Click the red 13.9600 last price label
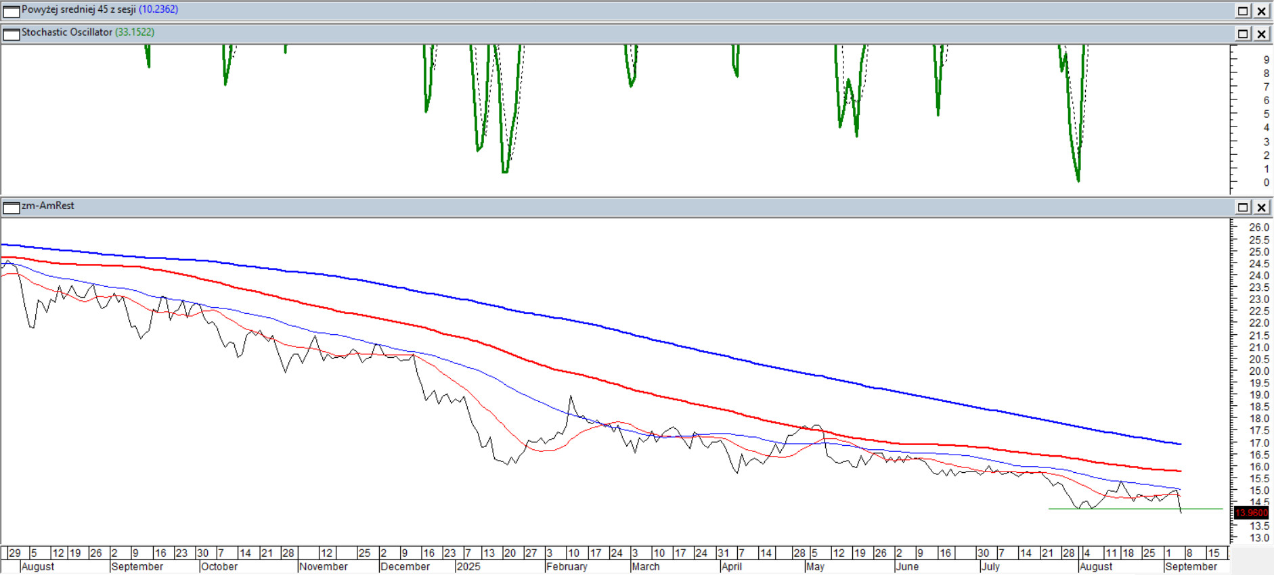The width and height of the screenshot is (1274, 575). click(x=1251, y=513)
